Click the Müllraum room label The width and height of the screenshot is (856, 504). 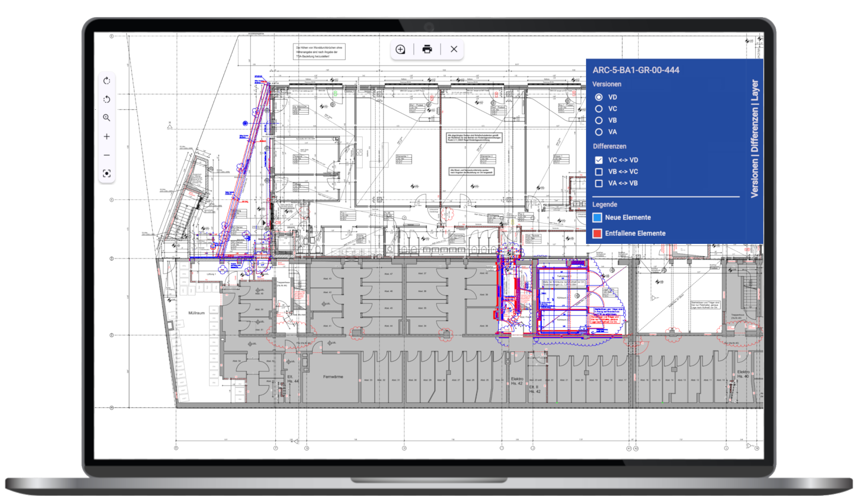(x=196, y=313)
